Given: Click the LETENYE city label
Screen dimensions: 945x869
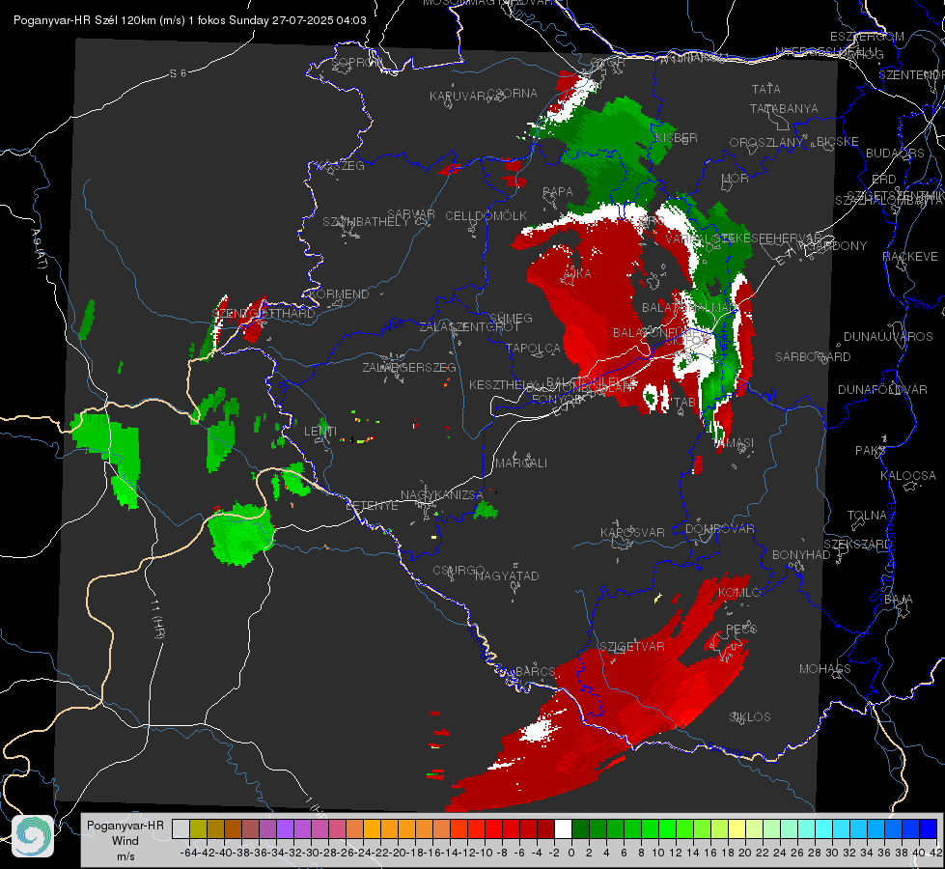Looking at the screenshot, I should coord(372,506).
